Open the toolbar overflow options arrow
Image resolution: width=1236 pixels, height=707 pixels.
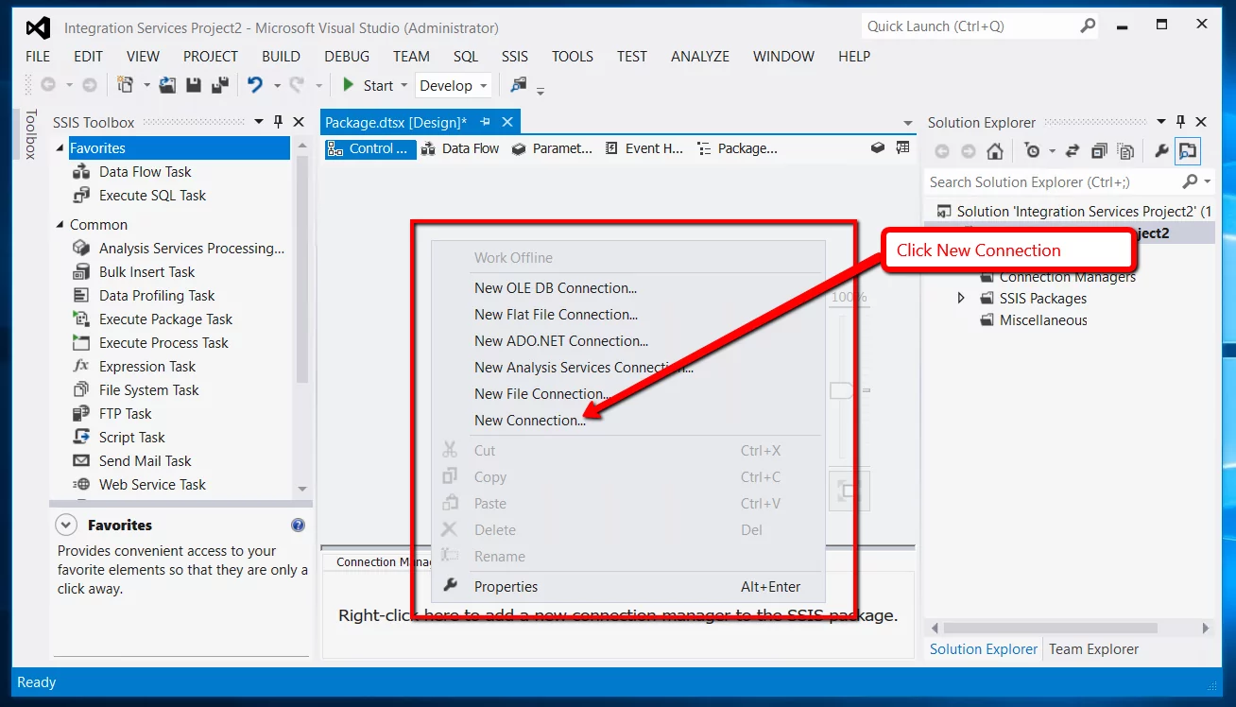point(541,91)
